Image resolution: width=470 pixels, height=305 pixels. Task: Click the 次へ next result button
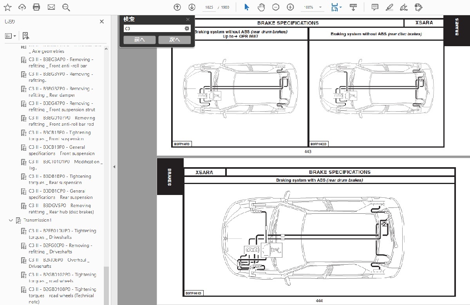pyautogui.click(x=175, y=40)
